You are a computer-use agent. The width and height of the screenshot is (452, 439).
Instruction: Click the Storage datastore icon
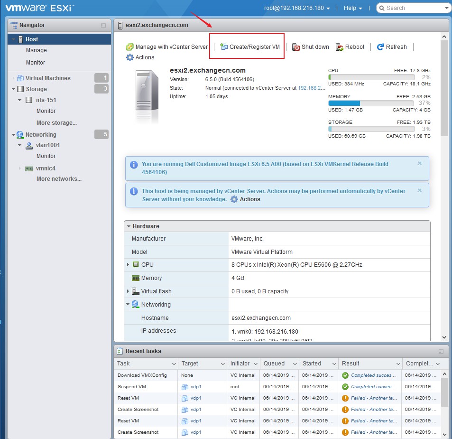20,89
